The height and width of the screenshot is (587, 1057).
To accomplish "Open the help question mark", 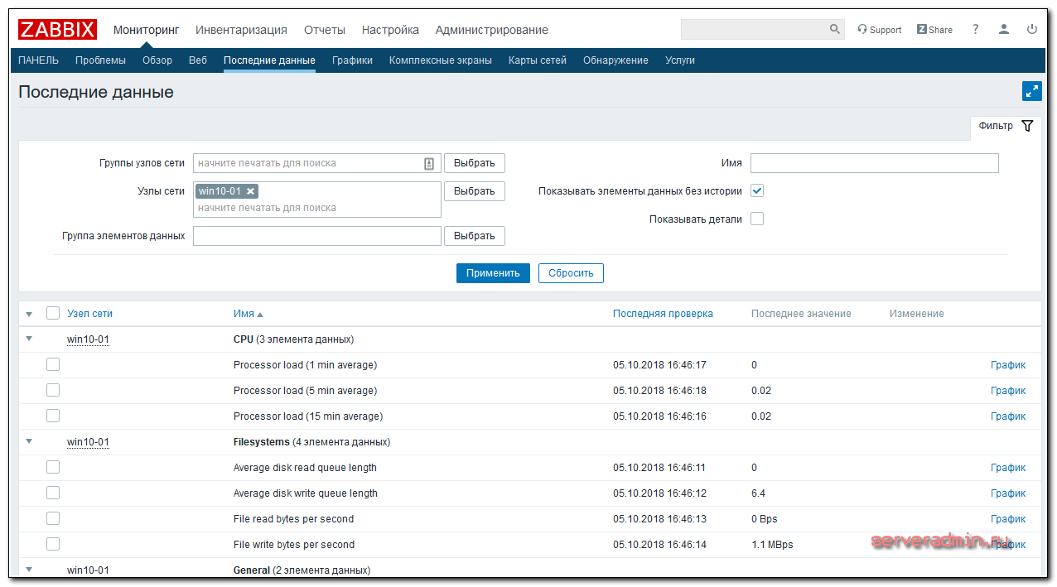I will click(976, 30).
